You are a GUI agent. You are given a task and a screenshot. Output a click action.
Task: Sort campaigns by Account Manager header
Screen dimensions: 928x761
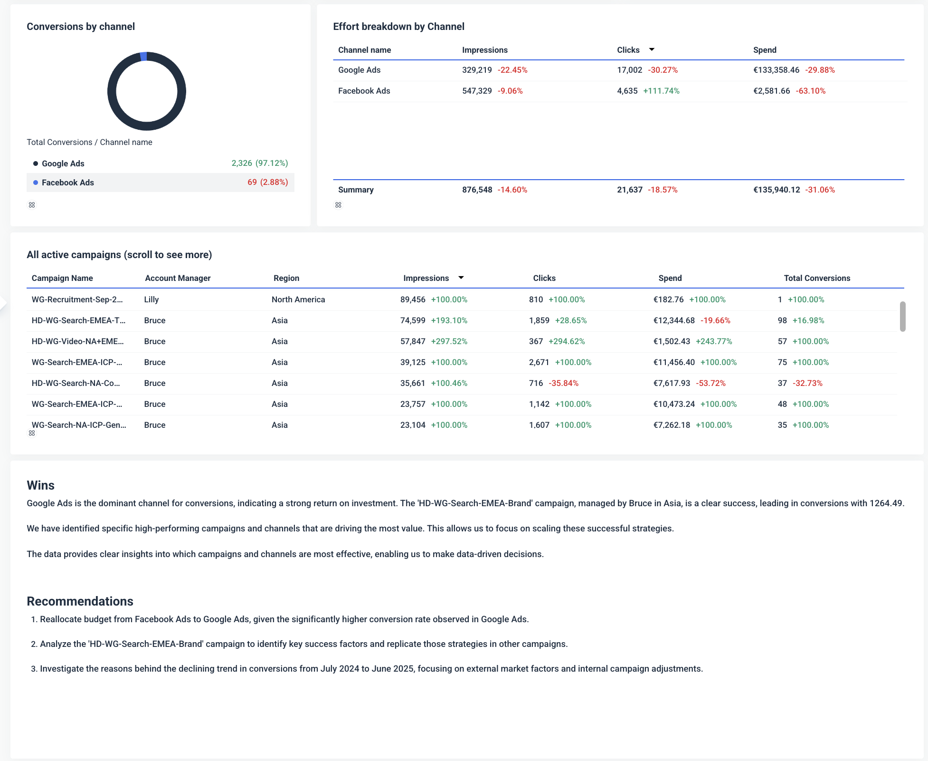178,278
